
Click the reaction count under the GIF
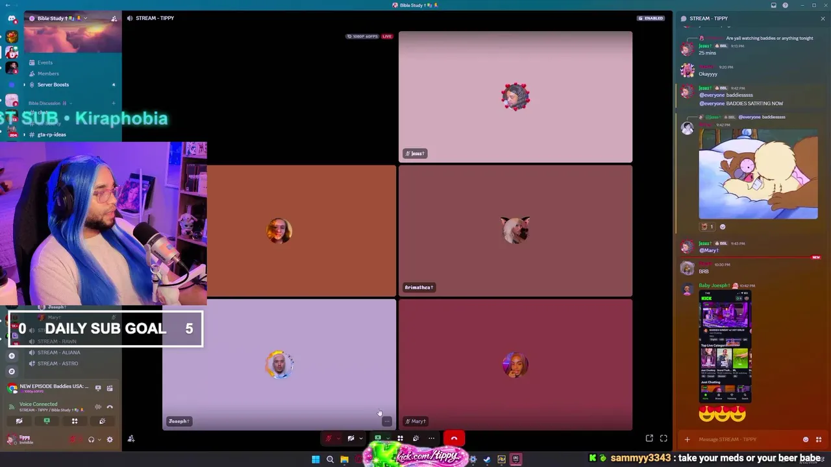[x=707, y=226]
